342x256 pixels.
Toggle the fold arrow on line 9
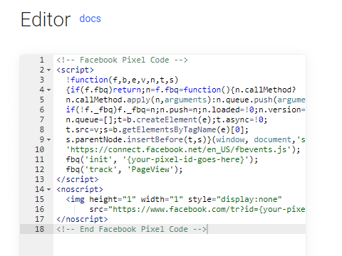pyautogui.click(x=49, y=139)
